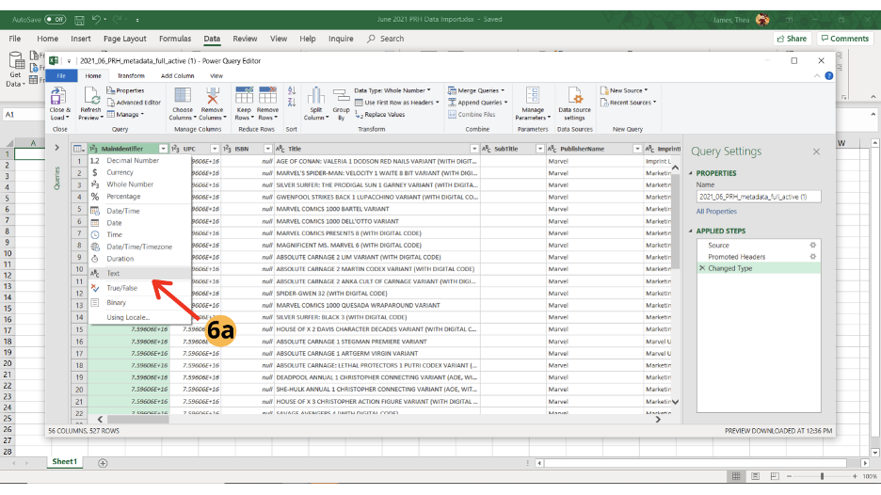
Task: Click the Excel Save icon
Action: coord(79,20)
